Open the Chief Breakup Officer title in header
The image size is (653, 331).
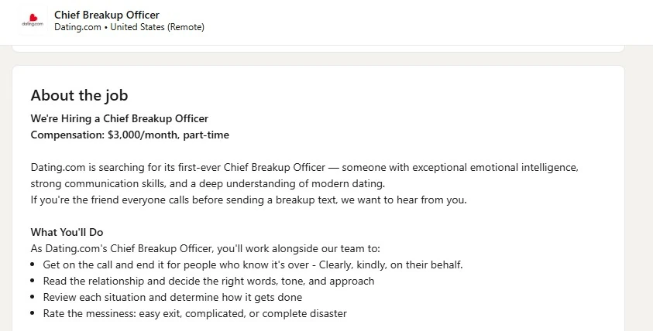107,15
